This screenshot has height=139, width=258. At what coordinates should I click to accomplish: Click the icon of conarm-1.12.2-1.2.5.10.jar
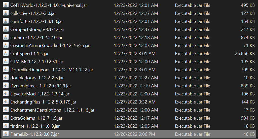pos(6,37)
